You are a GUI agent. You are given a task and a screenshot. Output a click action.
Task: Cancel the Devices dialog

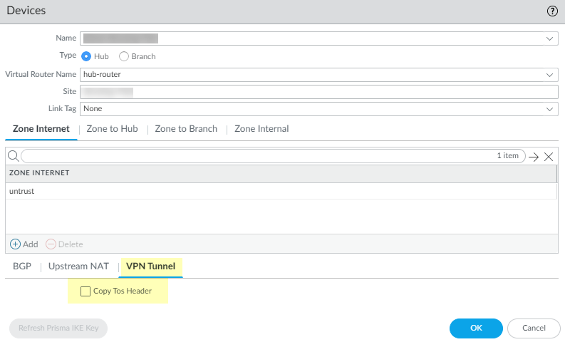click(534, 328)
